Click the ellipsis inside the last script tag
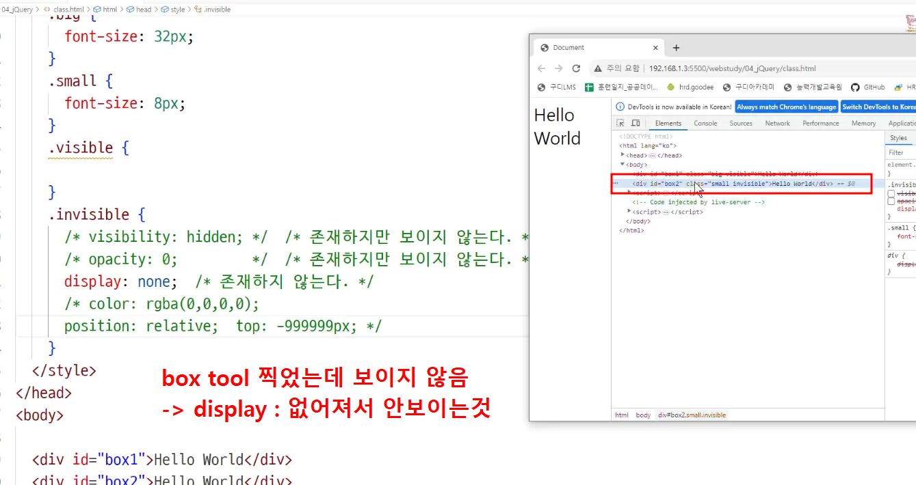916x485 pixels. coord(666,212)
